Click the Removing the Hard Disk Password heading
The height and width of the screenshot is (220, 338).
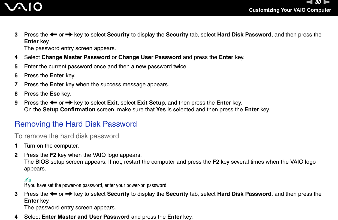[76, 124]
